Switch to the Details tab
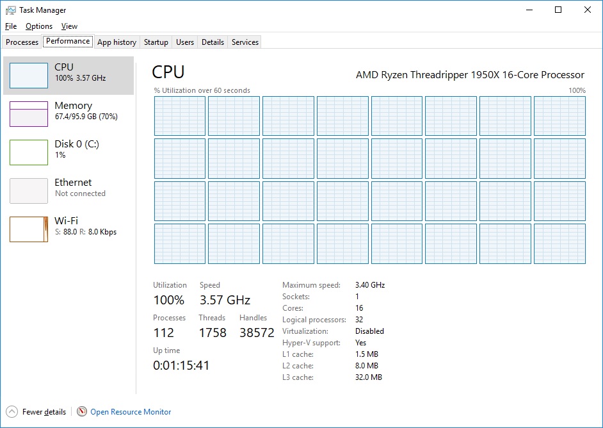Image resolution: width=603 pixels, height=428 pixels. pos(213,42)
